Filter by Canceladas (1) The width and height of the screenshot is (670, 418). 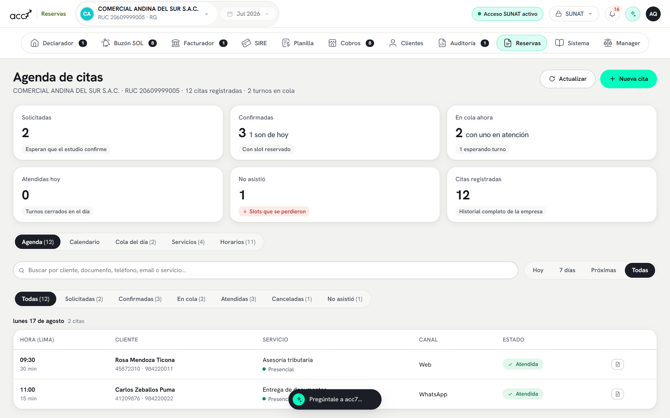click(292, 299)
